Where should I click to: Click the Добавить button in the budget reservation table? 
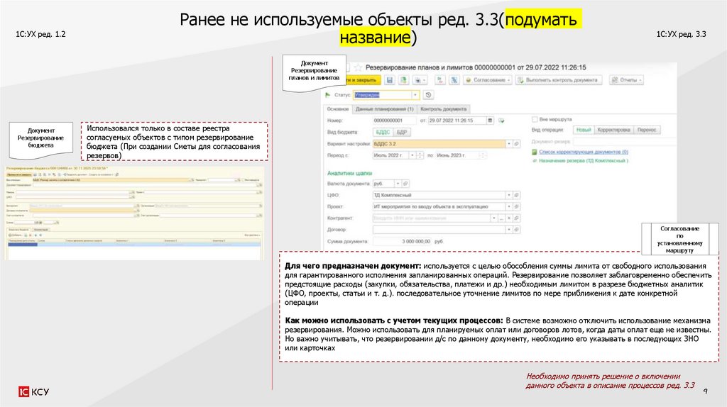click(16, 235)
